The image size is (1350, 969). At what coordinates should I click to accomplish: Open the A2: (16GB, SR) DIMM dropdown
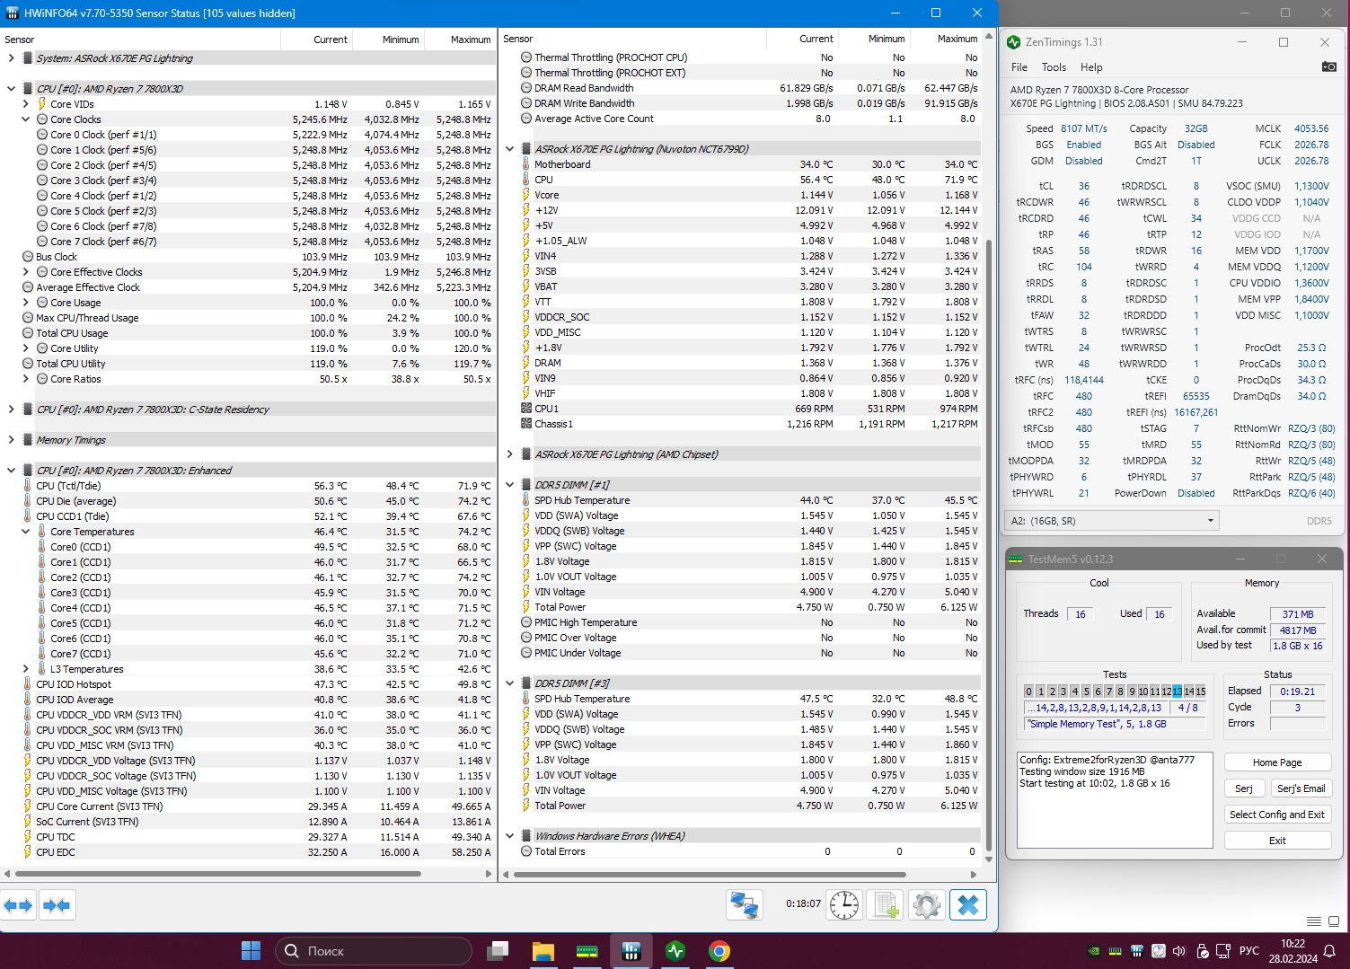click(1111, 521)
